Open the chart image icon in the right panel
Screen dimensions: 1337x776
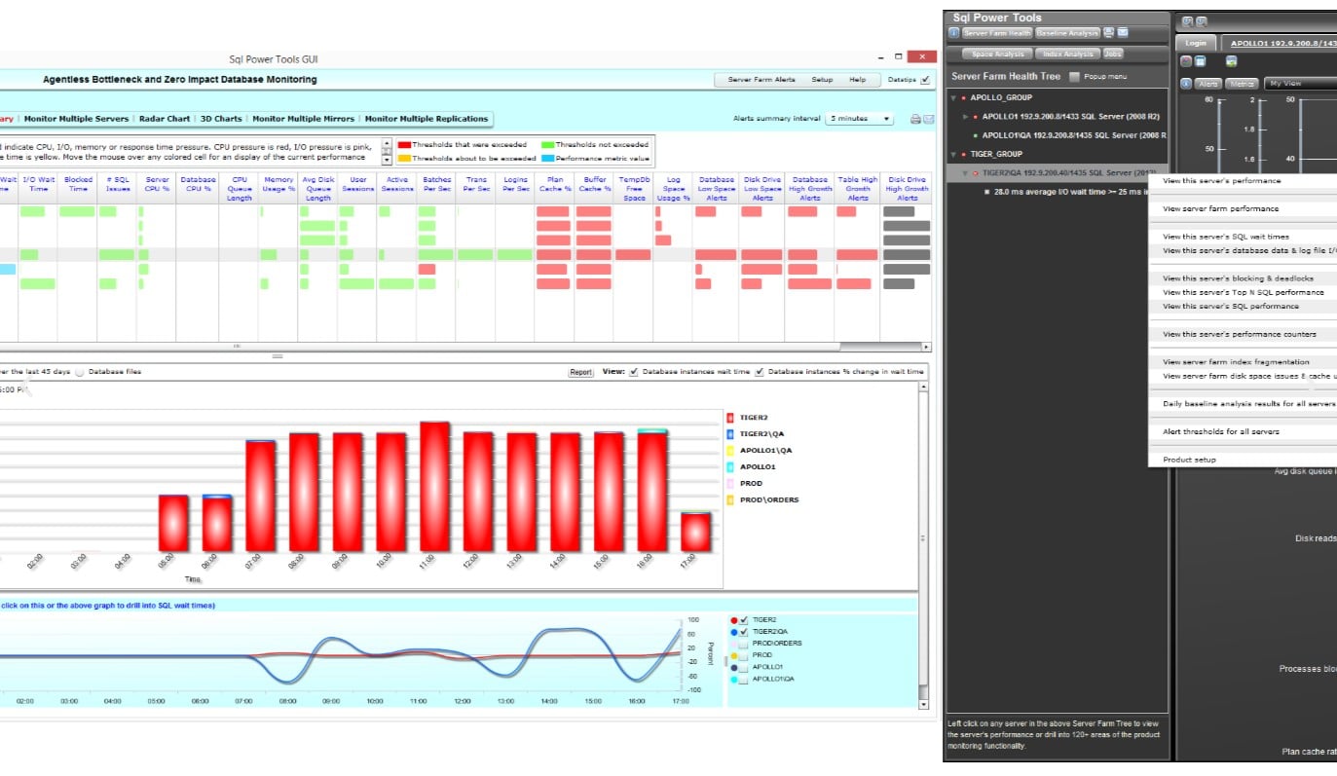[1232, 61]
